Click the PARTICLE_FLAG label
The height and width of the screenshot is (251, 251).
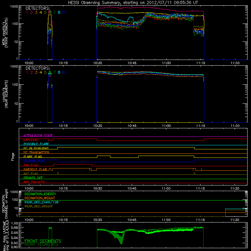point(35,169)
